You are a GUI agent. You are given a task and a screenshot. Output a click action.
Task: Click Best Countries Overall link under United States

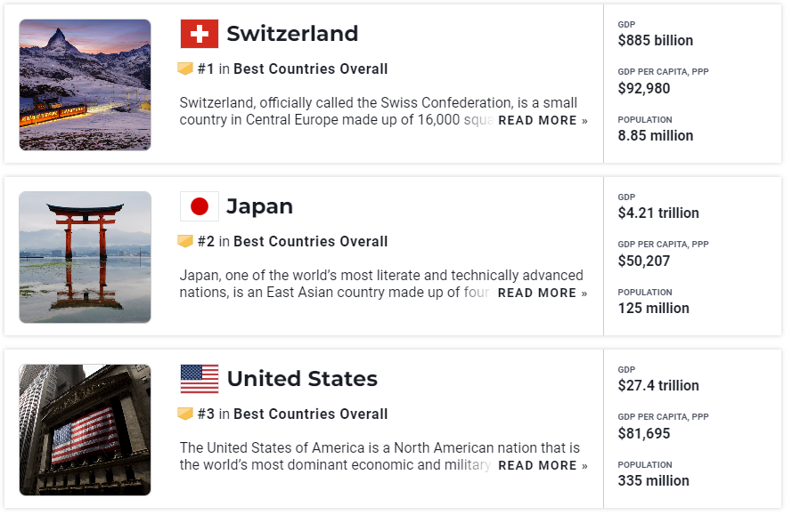(x=310, y=414)
